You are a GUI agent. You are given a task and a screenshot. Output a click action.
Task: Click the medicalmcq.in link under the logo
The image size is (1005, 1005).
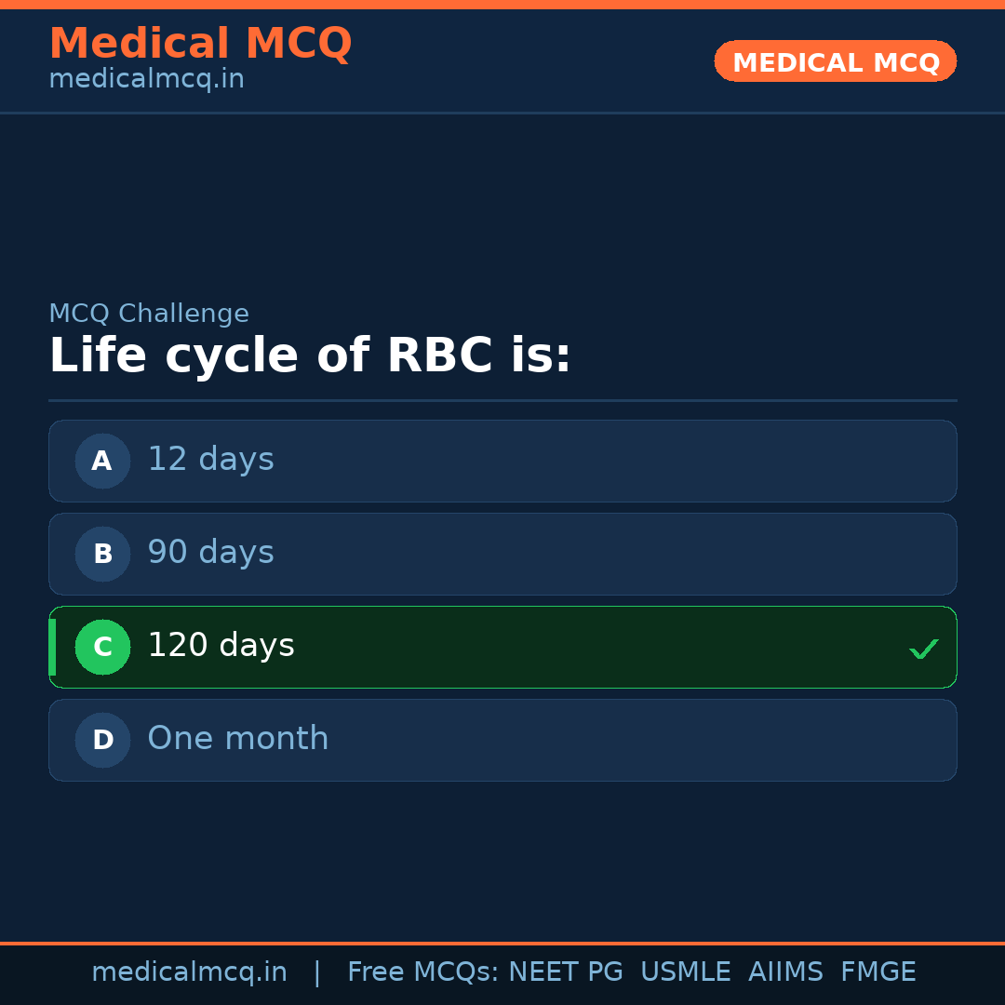(146, 79)
